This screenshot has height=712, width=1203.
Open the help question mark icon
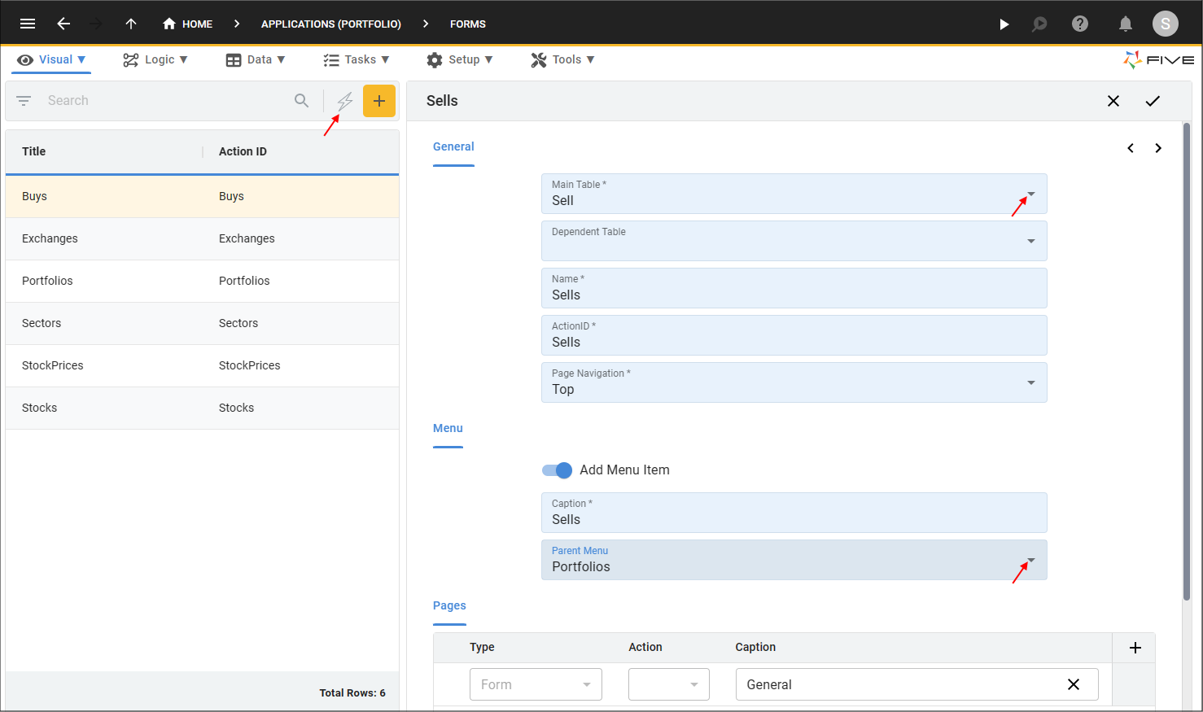point(1080,24)
